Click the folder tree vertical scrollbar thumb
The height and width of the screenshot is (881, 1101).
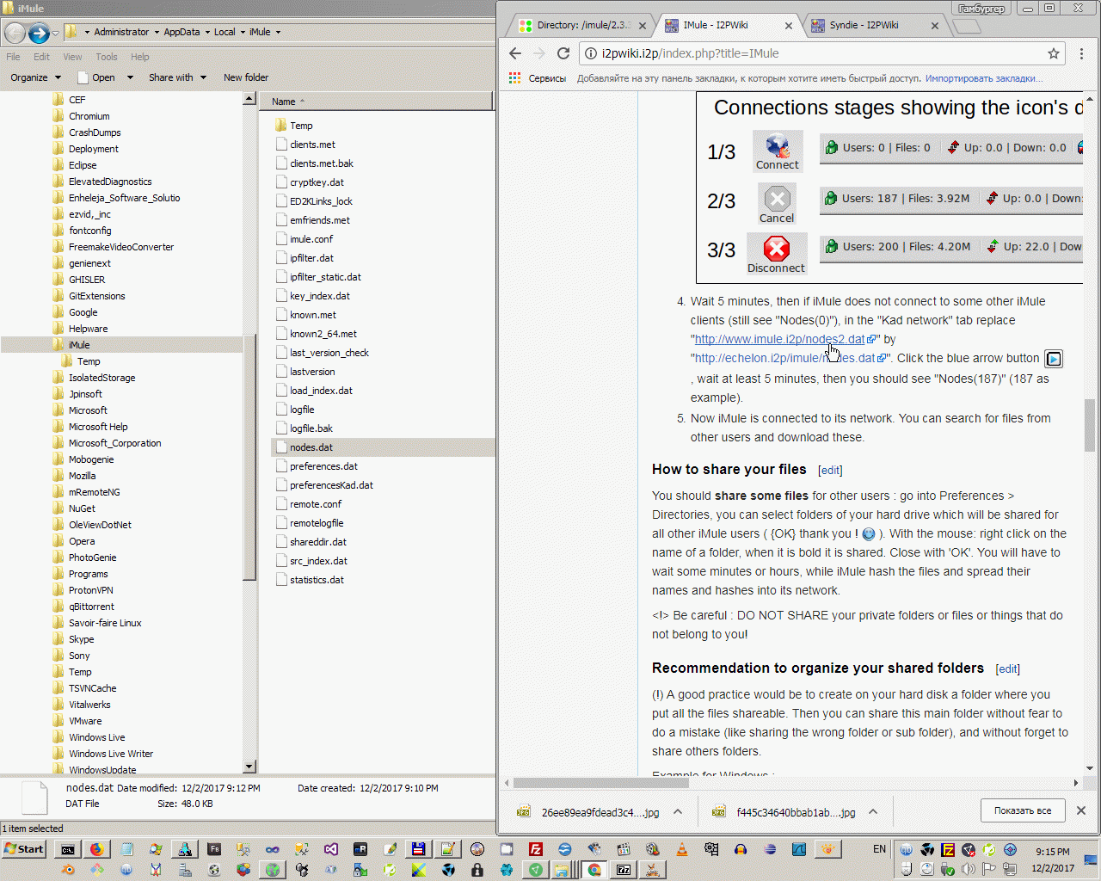pos(249,458)
